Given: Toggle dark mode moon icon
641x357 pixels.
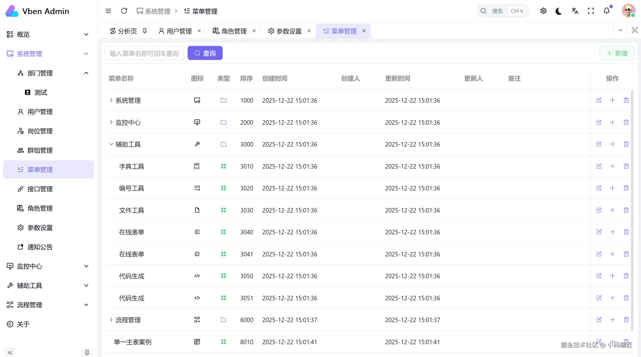Looking at the screenshot, I should 559,11.
